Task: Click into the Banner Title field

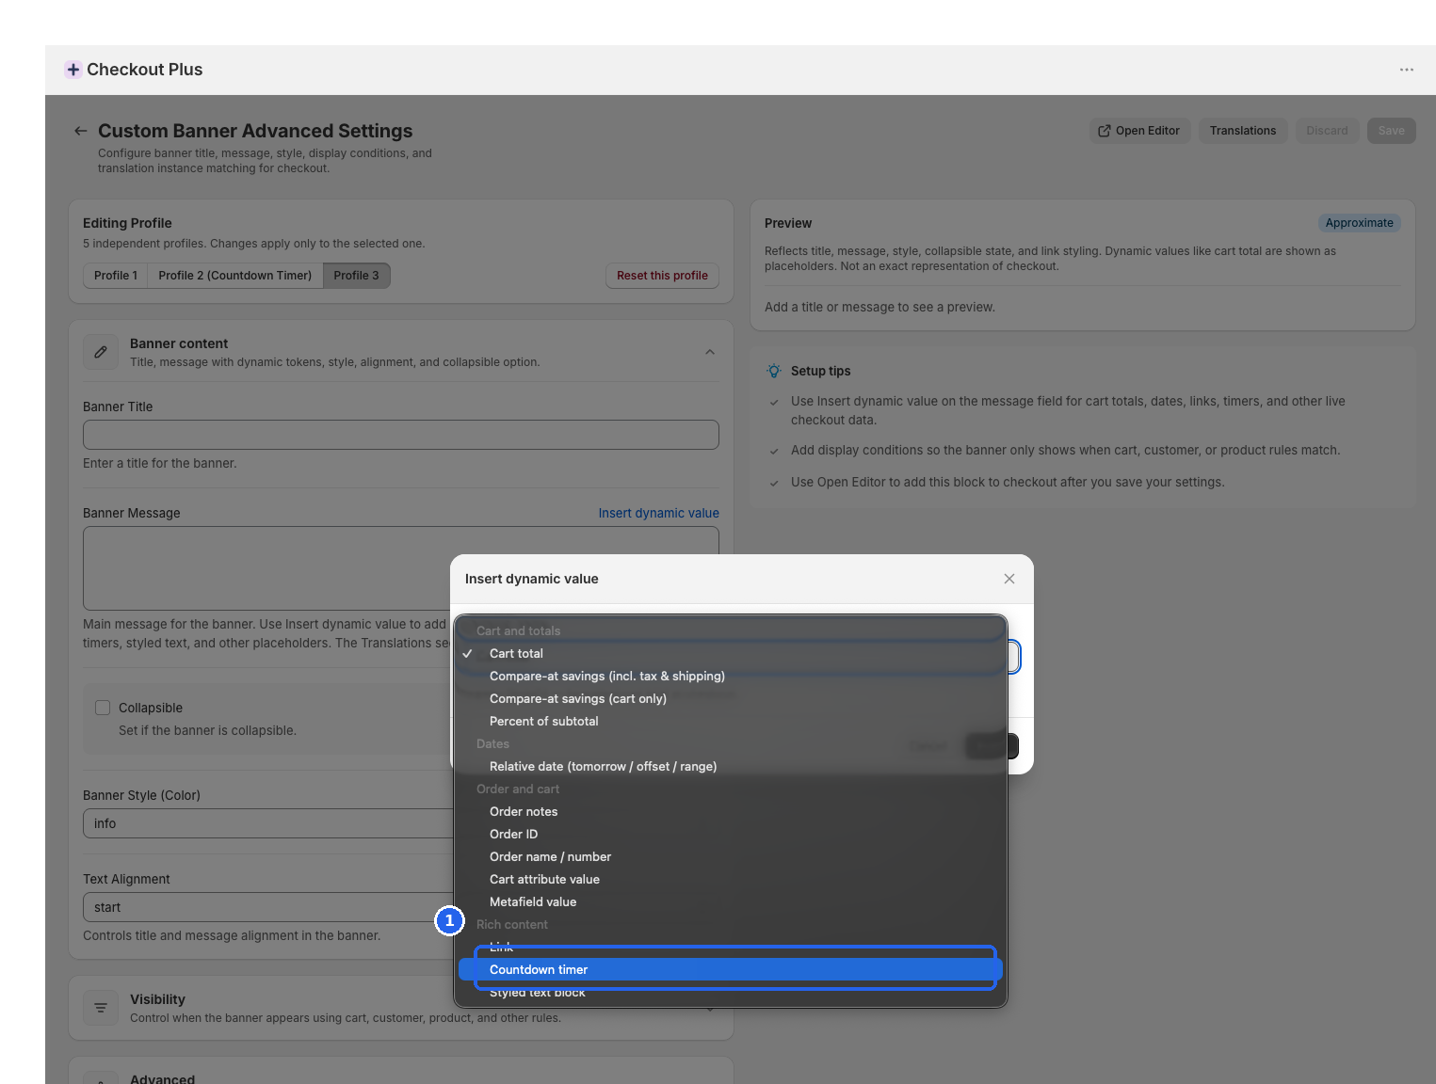Action: point(401,435)
